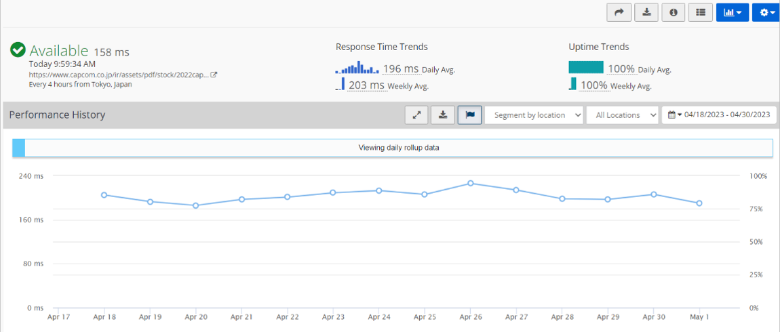Click the Apr 27 data point

click(516, 190)
